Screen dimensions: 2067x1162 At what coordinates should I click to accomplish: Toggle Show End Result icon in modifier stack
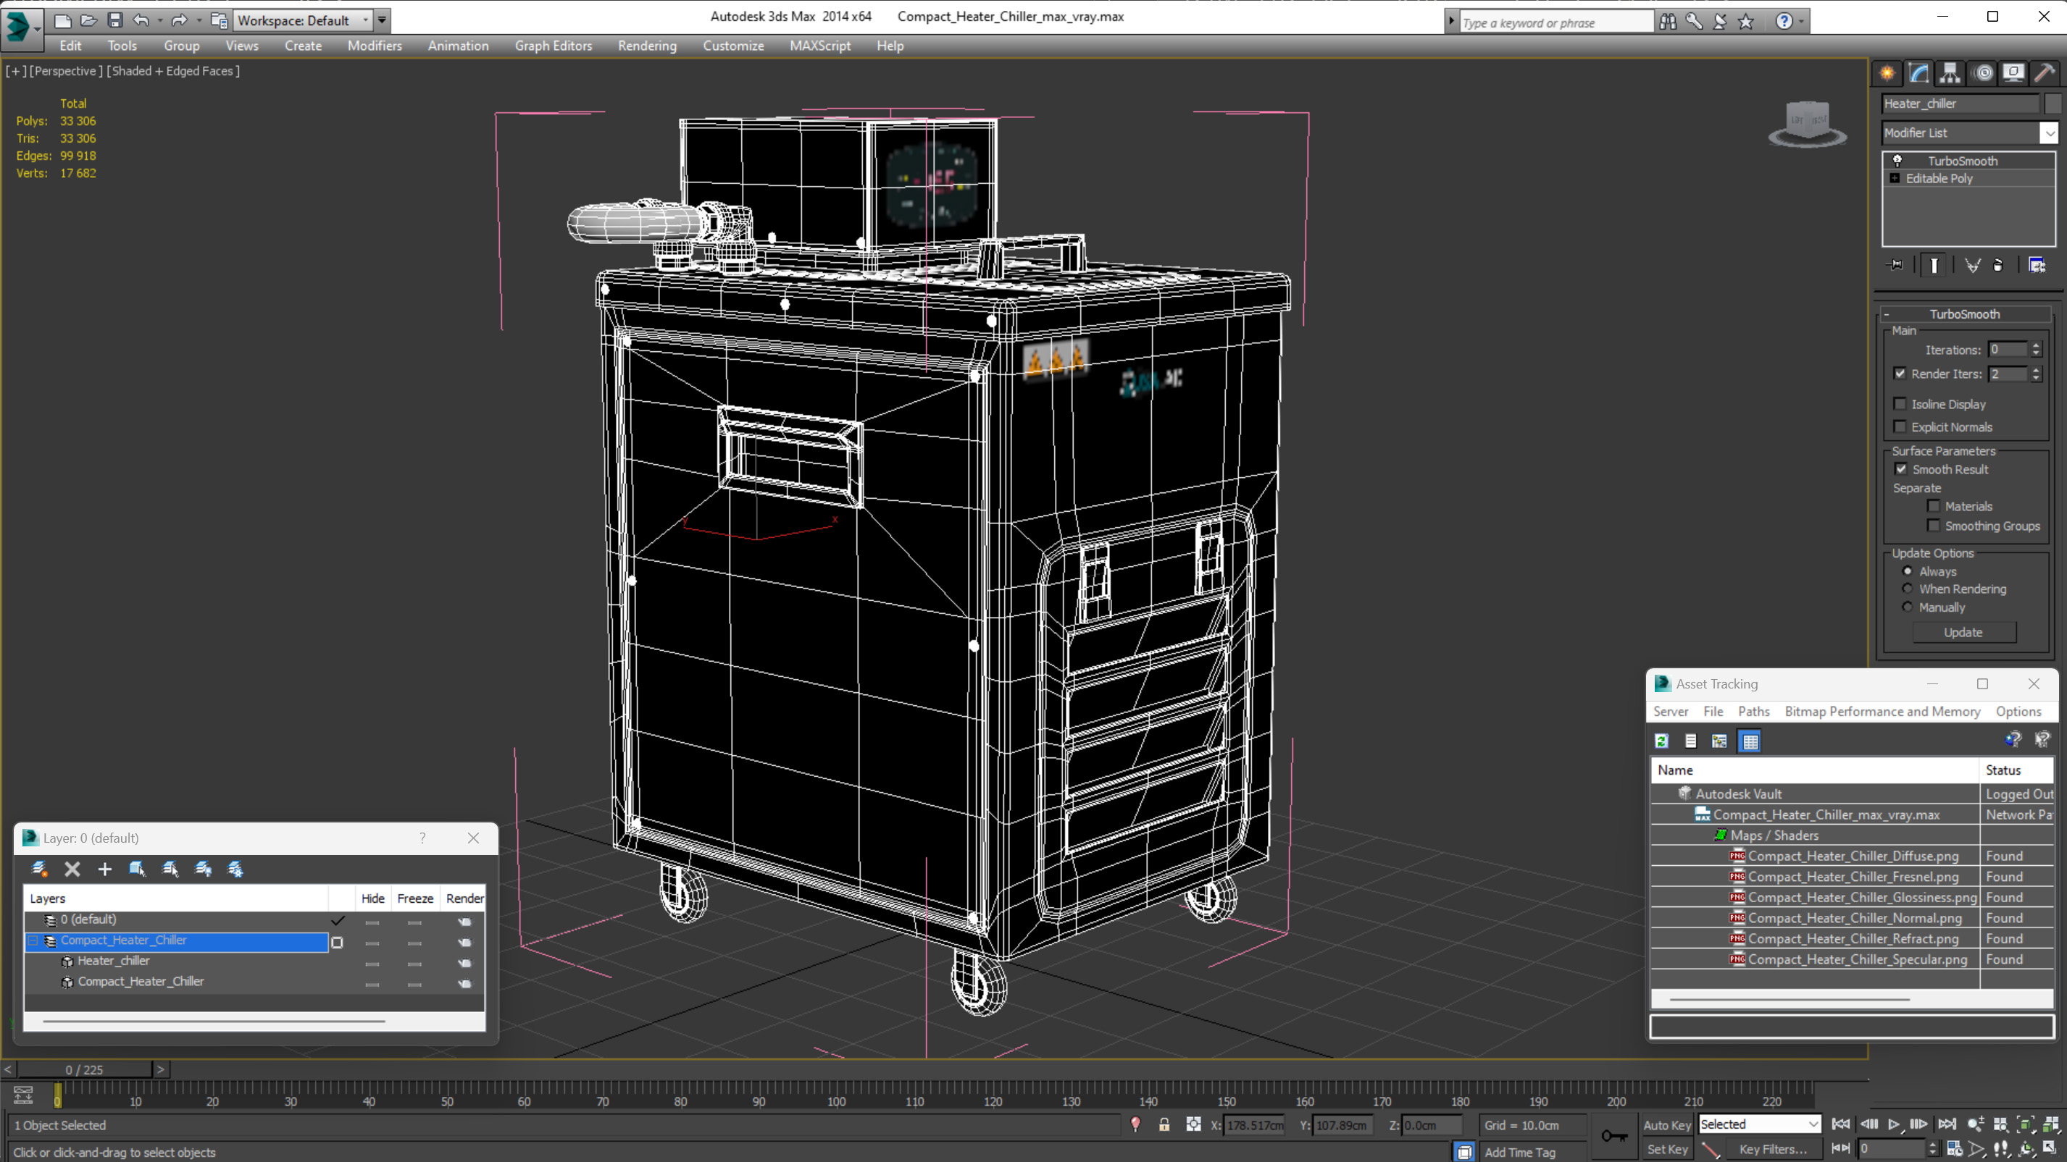(x=1934, y=265)
